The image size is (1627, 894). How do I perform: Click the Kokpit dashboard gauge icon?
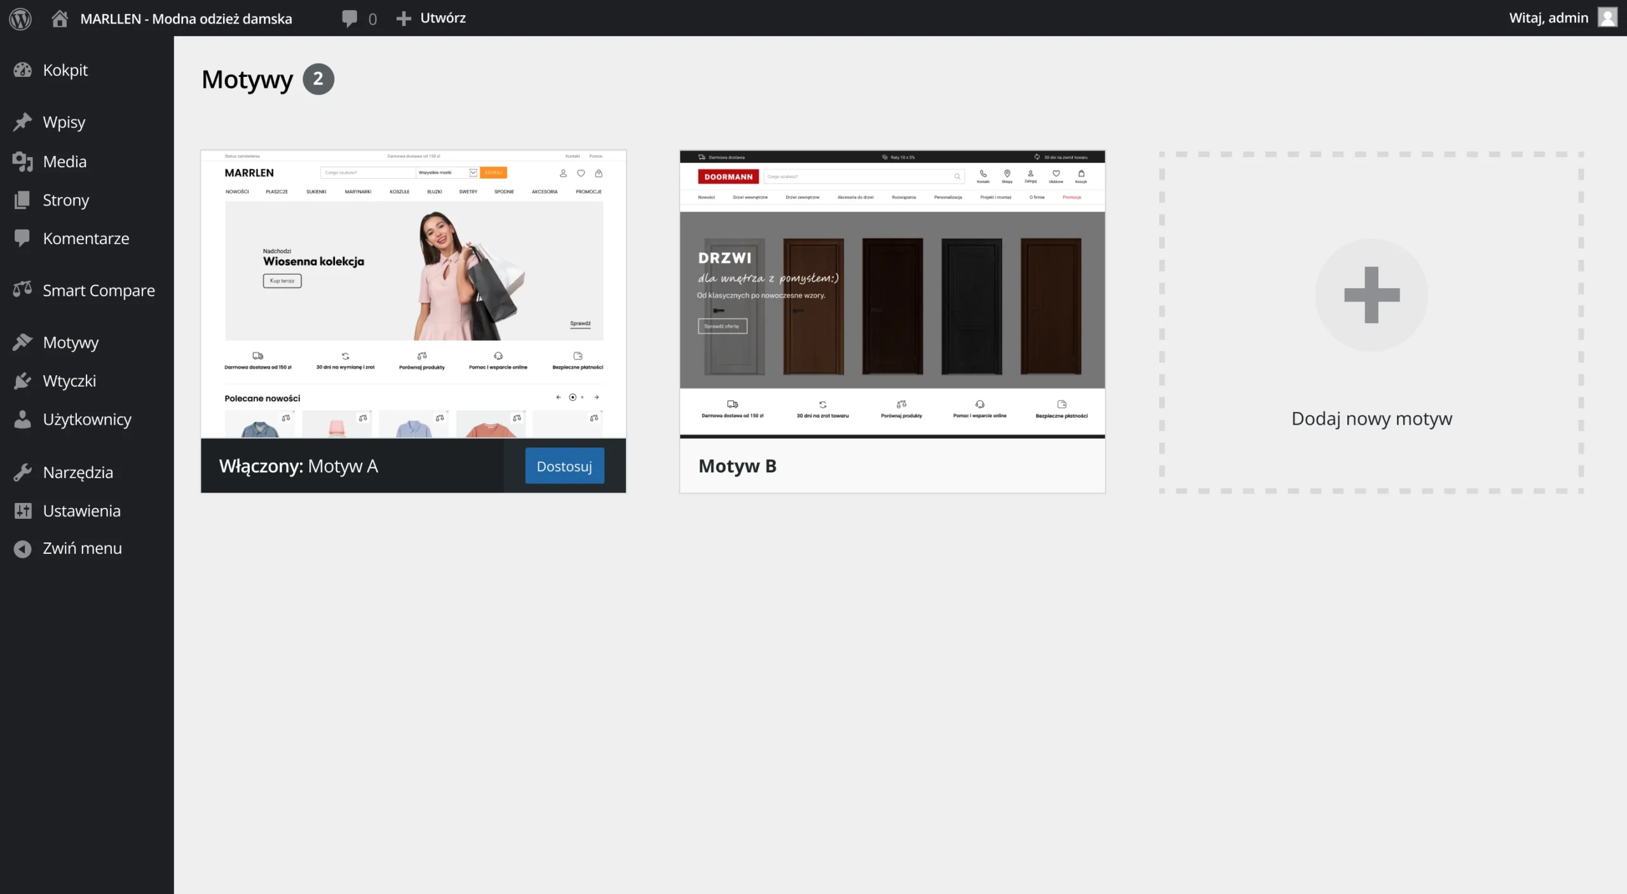click(23, 70)
